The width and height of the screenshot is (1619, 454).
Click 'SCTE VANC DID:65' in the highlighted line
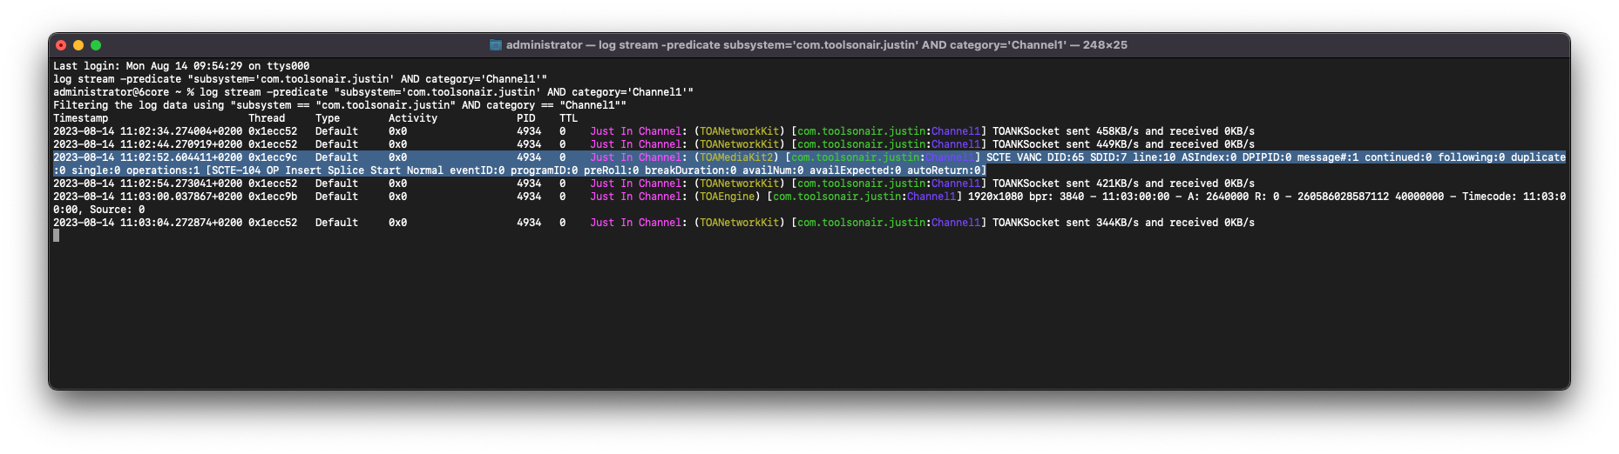(1035, 157)
